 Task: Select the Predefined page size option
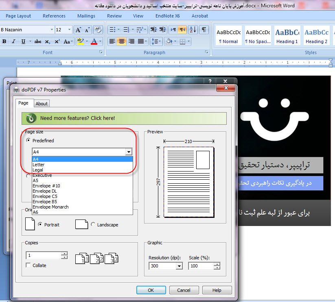tap(28, 140)
